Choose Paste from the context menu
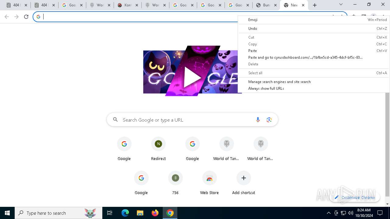Viewport: 390px width, 219px height. coord(314,51)
